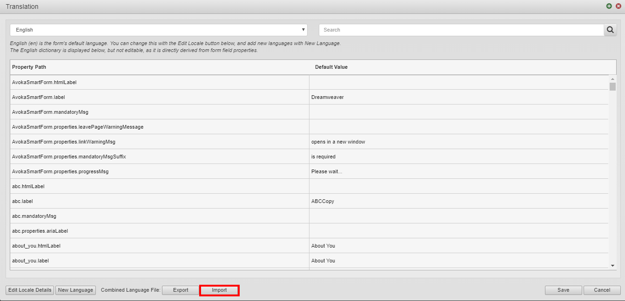Click New Language

click(75, 290)
